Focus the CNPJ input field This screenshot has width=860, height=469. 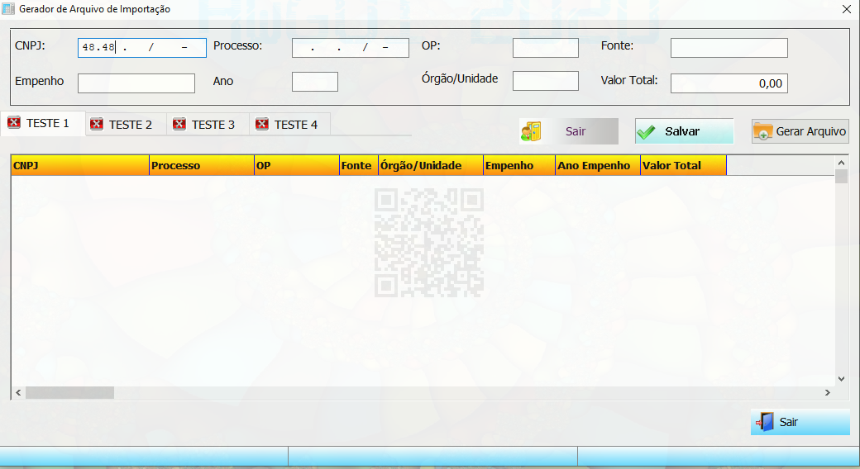[x=142, y=48]
